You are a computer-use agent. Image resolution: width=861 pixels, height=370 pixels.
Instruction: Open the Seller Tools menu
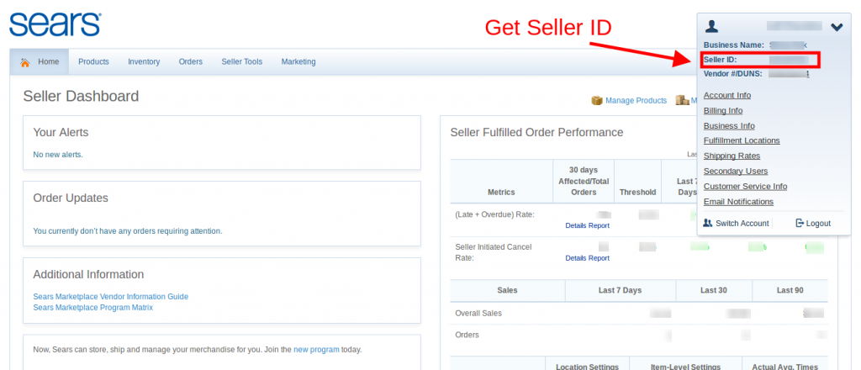241,62
